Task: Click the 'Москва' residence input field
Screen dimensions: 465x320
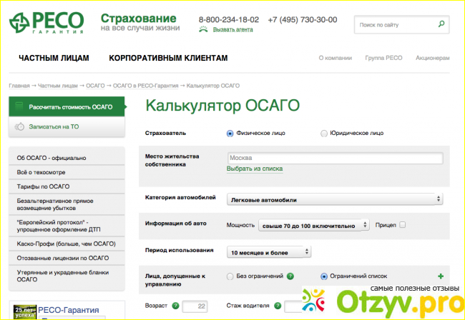Action: coord(334,158)
